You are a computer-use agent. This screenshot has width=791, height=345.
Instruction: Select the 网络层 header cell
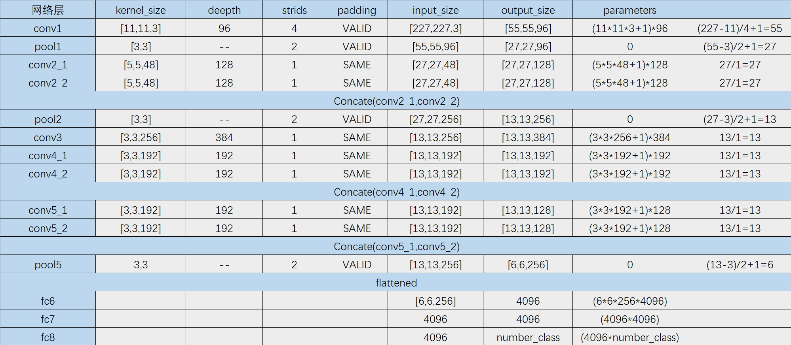tap(48, 9)
